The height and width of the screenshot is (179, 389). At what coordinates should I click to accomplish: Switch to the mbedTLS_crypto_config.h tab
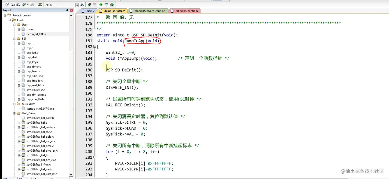148,11
